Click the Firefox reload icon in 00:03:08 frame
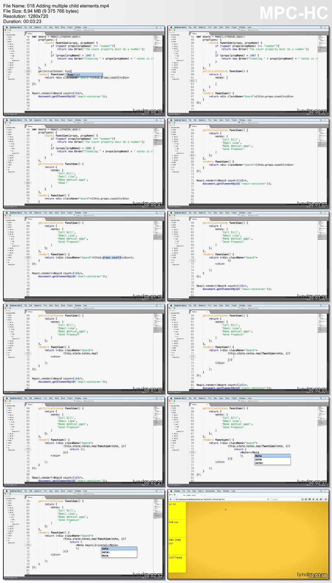Viewport: 332px width, 583px height. (x=268, y=499)
